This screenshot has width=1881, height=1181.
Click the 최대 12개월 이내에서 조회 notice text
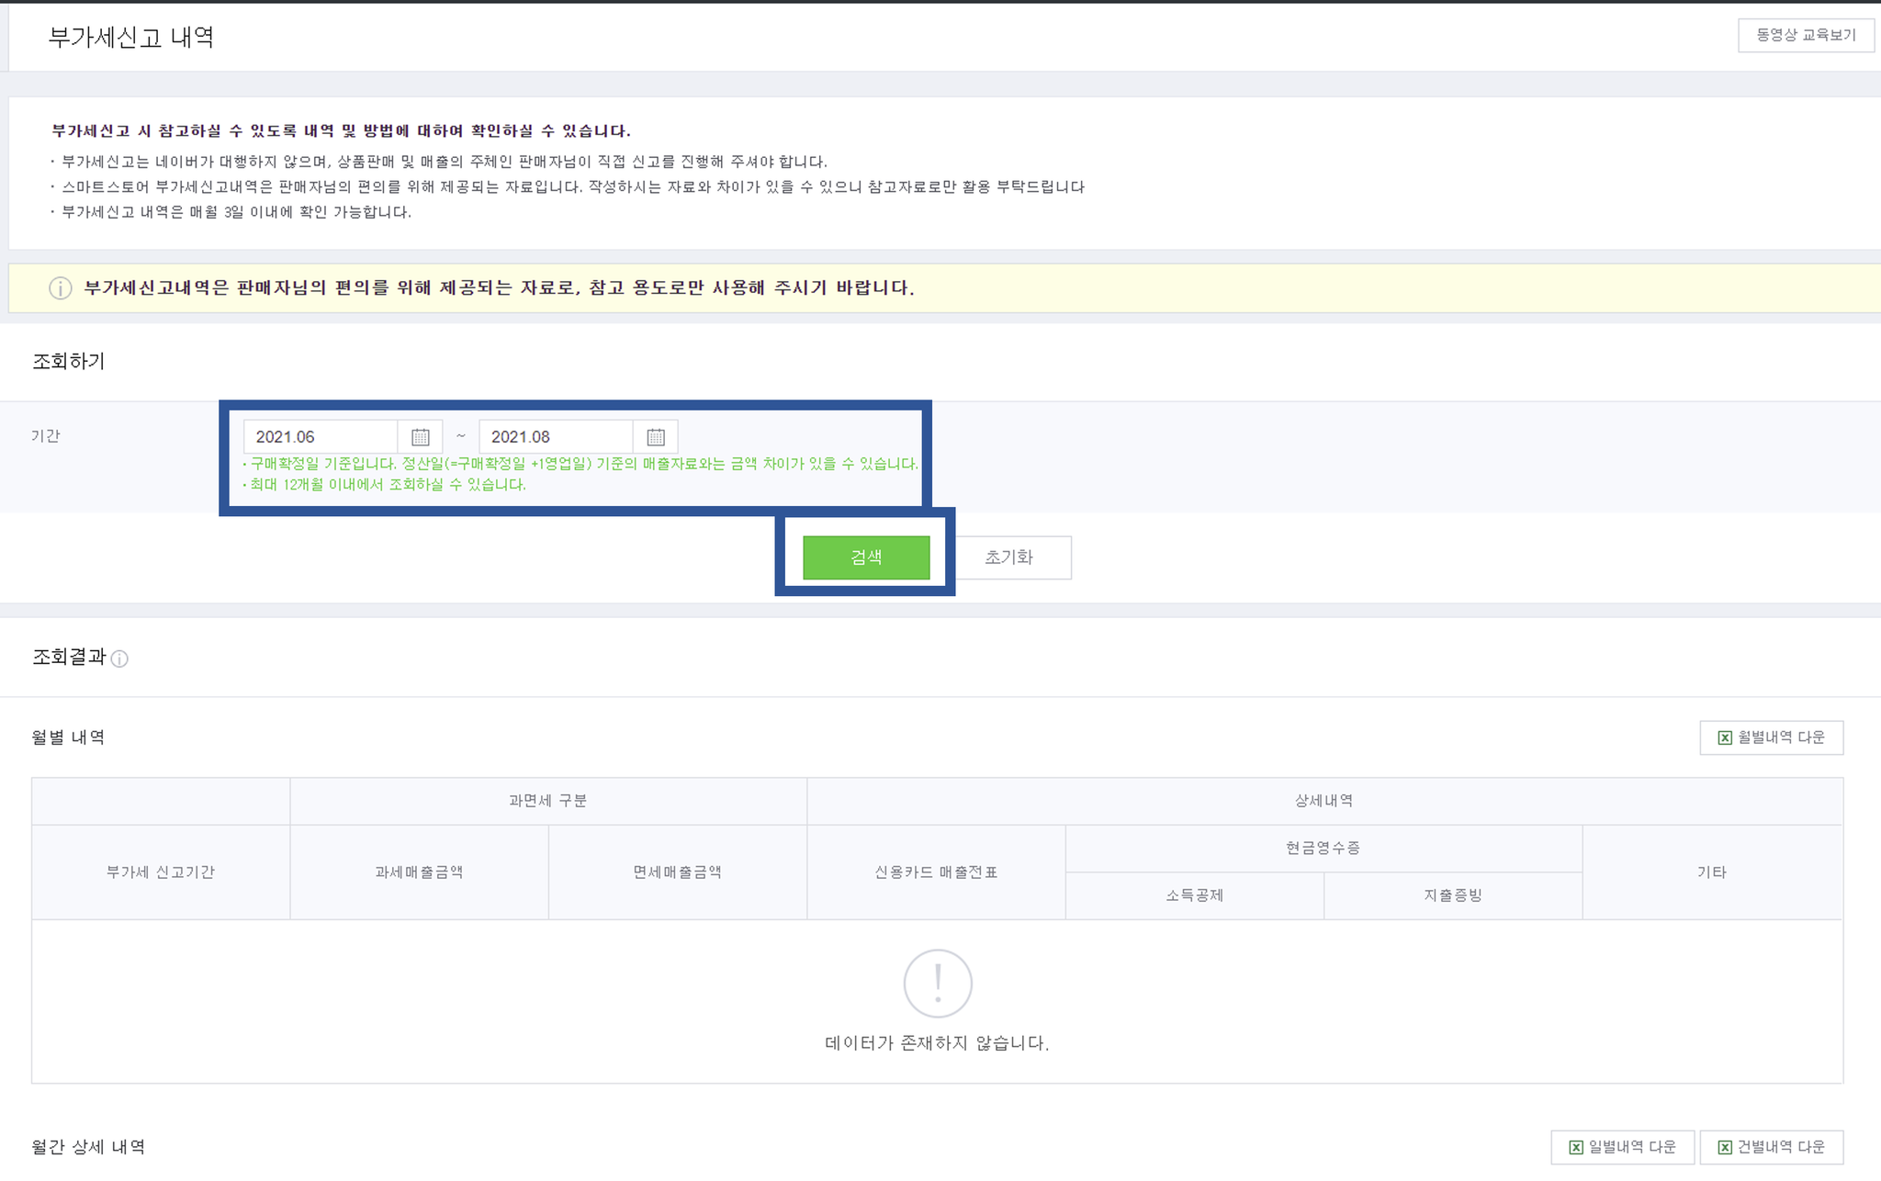tap(388, 485)
